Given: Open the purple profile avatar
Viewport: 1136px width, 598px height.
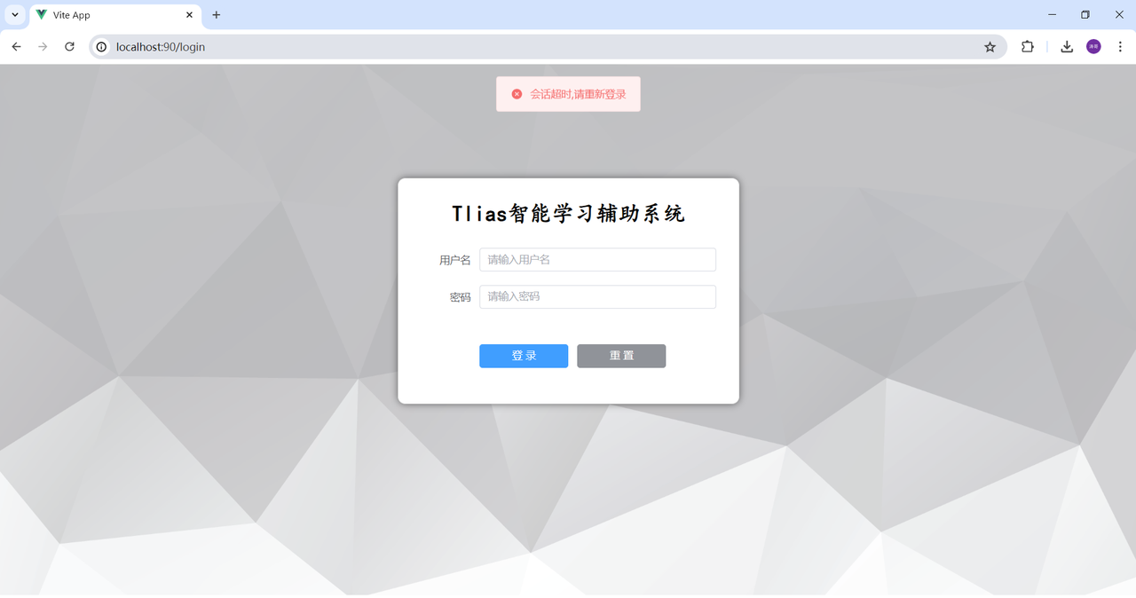Looking at the screenshot, I should 1093,47.
